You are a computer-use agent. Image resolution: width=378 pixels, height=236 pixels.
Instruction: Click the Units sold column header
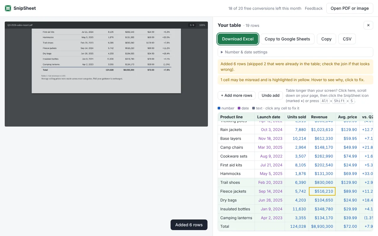pos(297,117)
